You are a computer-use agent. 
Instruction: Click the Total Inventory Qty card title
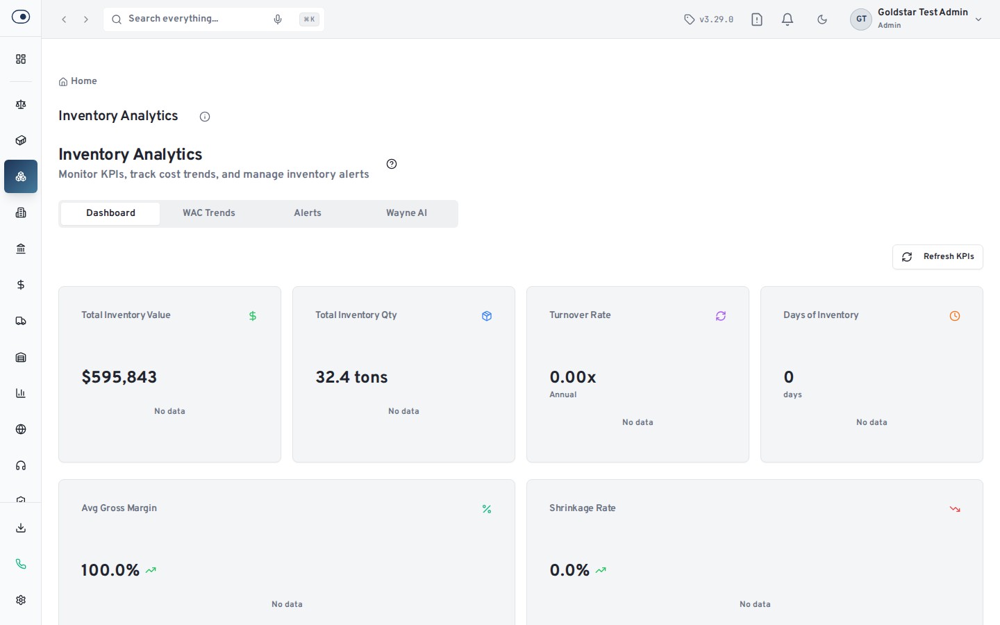click(x=356, y=315)
